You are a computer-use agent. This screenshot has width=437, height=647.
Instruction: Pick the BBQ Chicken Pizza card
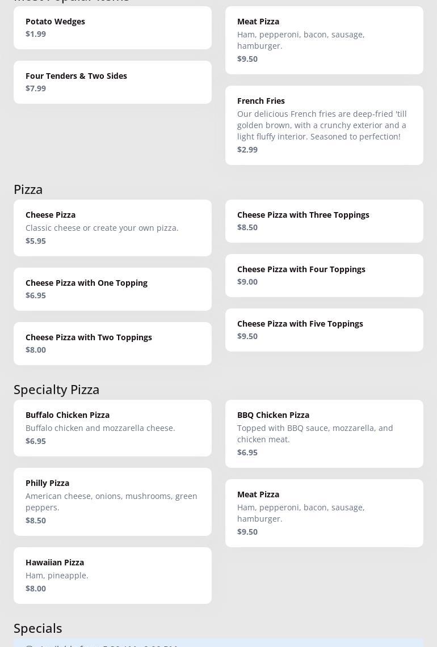click(x=324, y=434)
